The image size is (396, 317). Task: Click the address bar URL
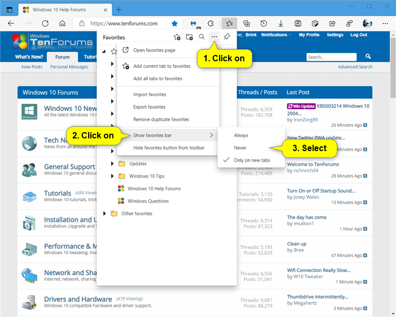[124, 23]
